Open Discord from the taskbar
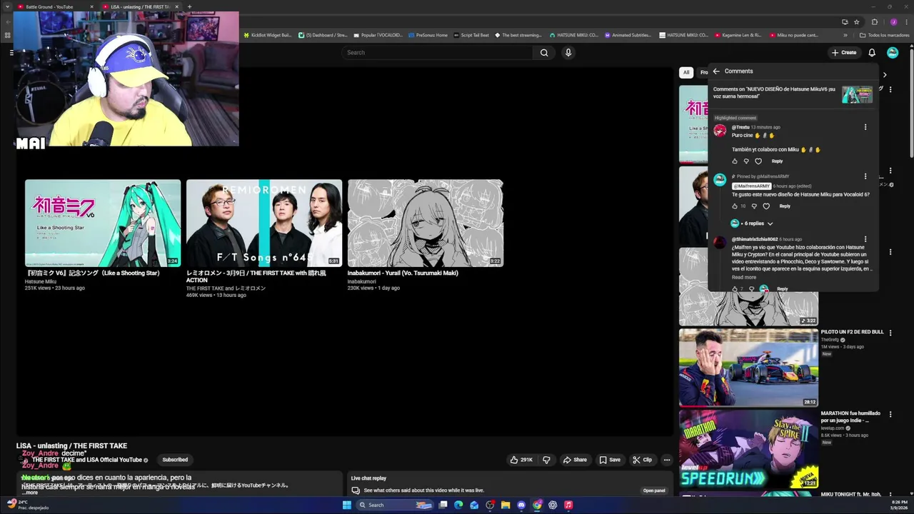Viewport: 914px width, 514px height. tap(521, 505)
